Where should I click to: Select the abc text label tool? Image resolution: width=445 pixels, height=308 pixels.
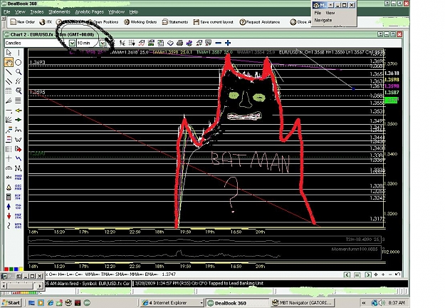(x=9, y=178)
